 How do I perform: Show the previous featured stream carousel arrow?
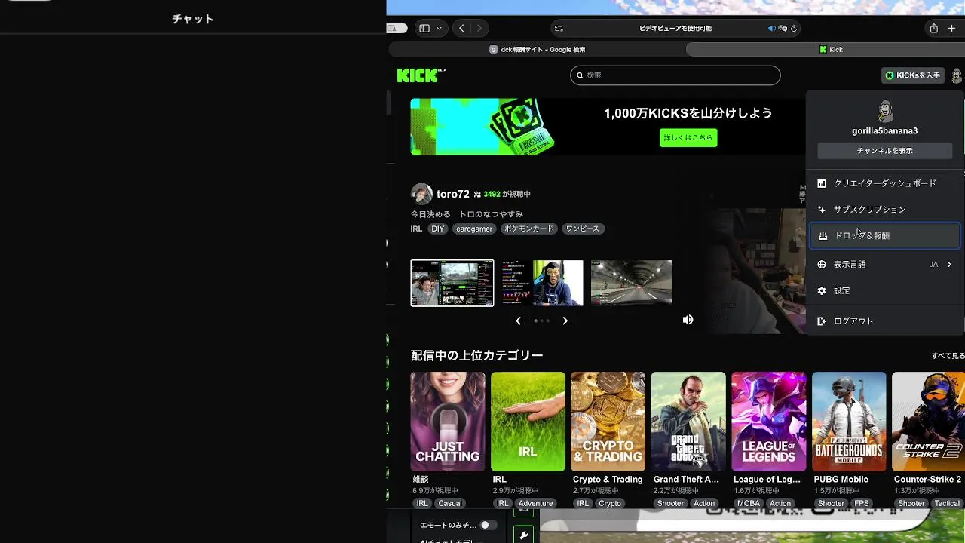(x=518, y=321)
